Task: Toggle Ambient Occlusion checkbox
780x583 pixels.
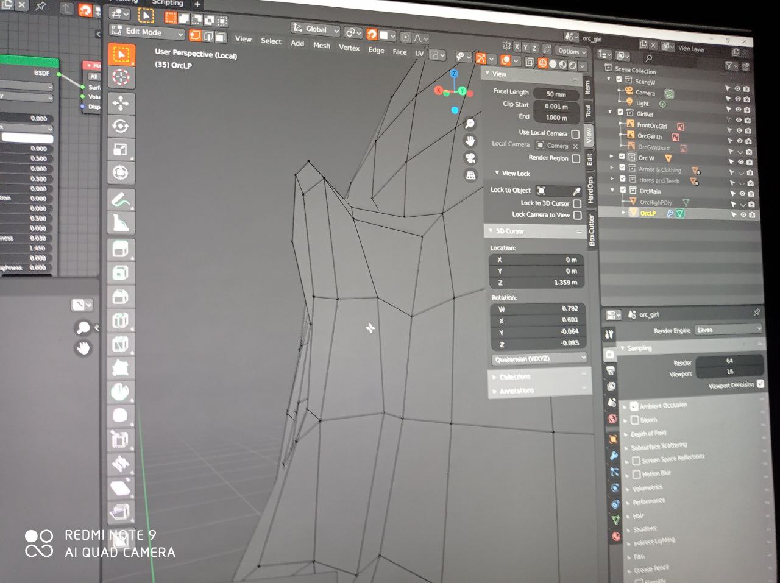Action: coord(634,406)
